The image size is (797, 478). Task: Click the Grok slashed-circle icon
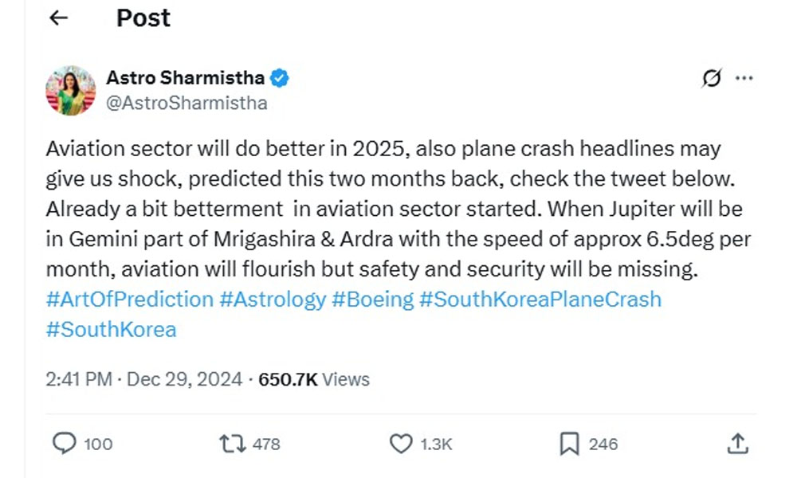point(711,78)
